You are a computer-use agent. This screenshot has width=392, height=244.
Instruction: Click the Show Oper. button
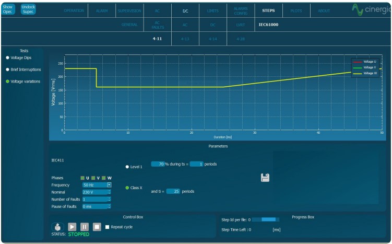point(8,9)
